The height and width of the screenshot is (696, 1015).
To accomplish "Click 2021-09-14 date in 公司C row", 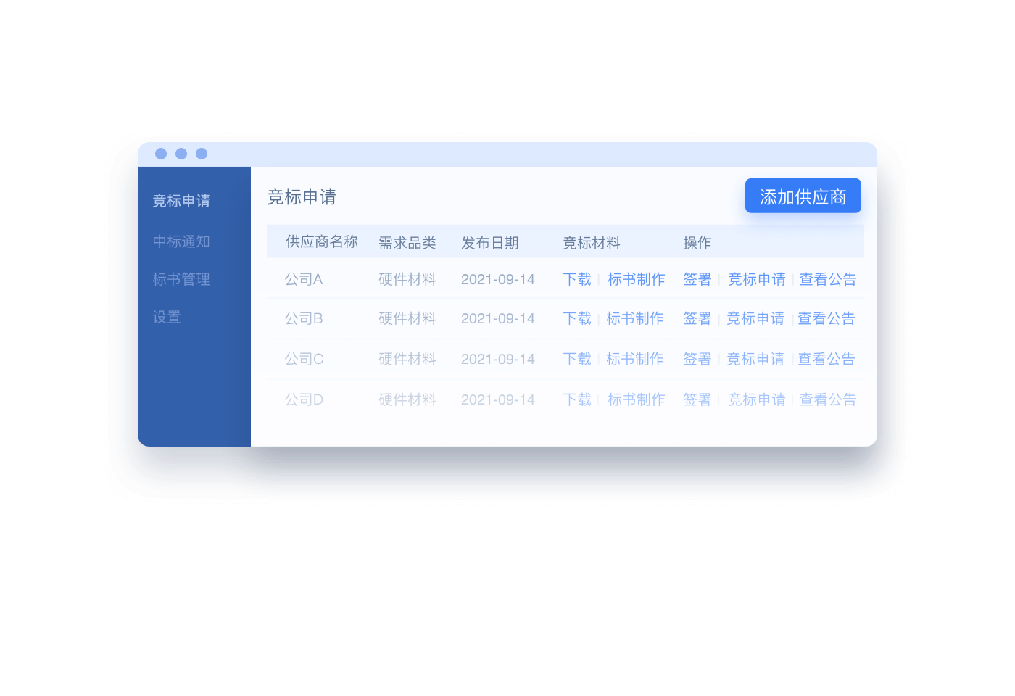I will (x=498, y=359).
